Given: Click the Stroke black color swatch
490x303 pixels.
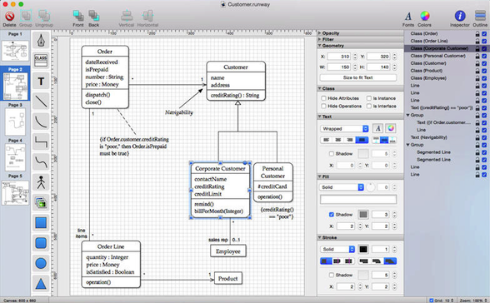Looking at the screenshot, I should [x=363, y=250].
